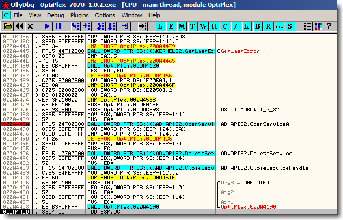The height and width of the screenshot is (220, 343).
Task: Select breakpoint address 000A448A
Action: click(x=16, y=124)
